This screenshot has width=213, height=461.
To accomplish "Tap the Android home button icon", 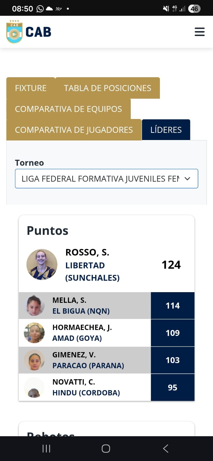I will coord(106,448).
